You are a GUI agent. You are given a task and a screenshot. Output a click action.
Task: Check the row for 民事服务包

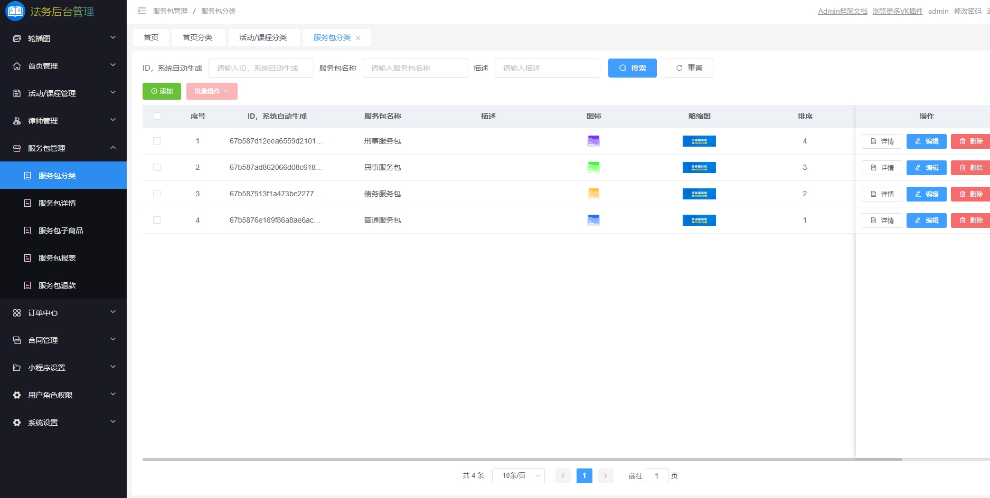[157, 167]
